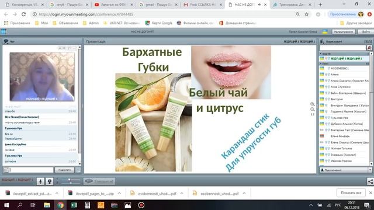374x210 pixels.
Task: Open options for ilovepdf_pages_to zip download
Action: (x=119, y=193)
